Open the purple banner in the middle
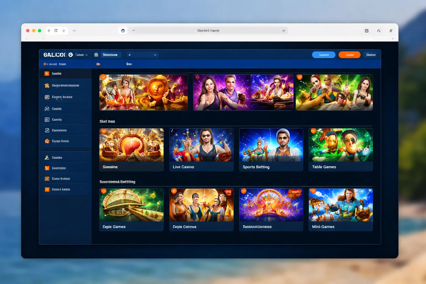 pyautogui.click(x=243, y=92)
